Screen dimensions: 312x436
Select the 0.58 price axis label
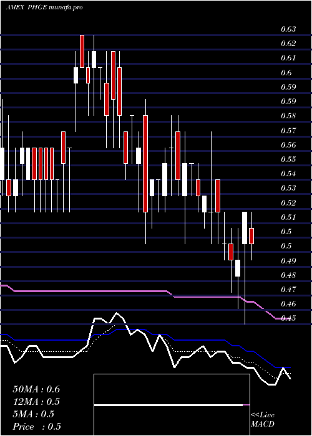pos(288,116)
